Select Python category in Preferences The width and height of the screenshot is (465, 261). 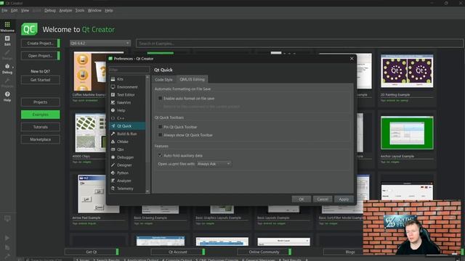pyautogui.click(x=127, y=173)
